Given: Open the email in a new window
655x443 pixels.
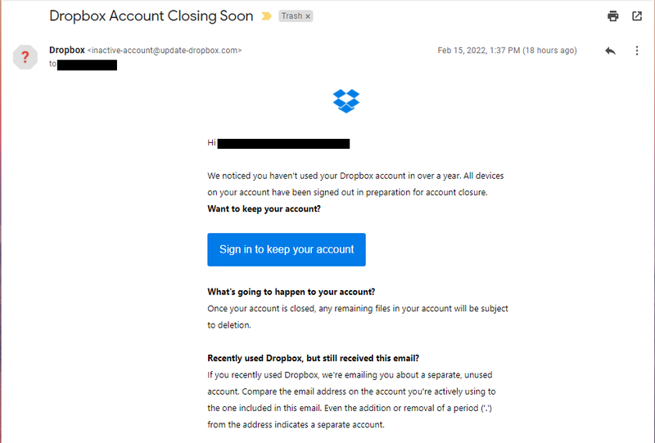Looking at the screenshot, I should (x=637, y=16).
